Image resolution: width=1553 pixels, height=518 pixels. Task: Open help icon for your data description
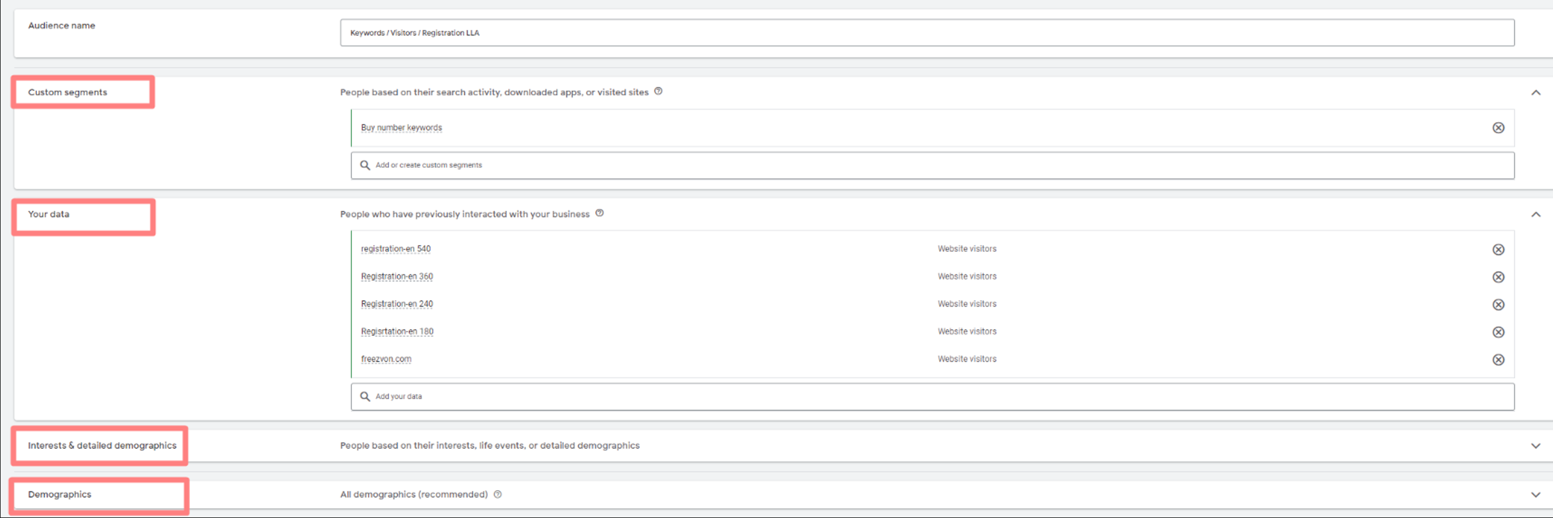coord(599,213)
